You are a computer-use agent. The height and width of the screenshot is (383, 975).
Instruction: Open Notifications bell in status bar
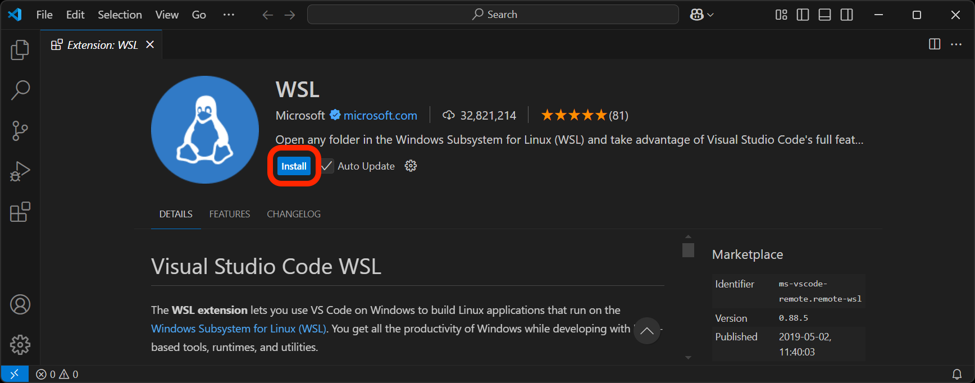(x=957, y=374)
